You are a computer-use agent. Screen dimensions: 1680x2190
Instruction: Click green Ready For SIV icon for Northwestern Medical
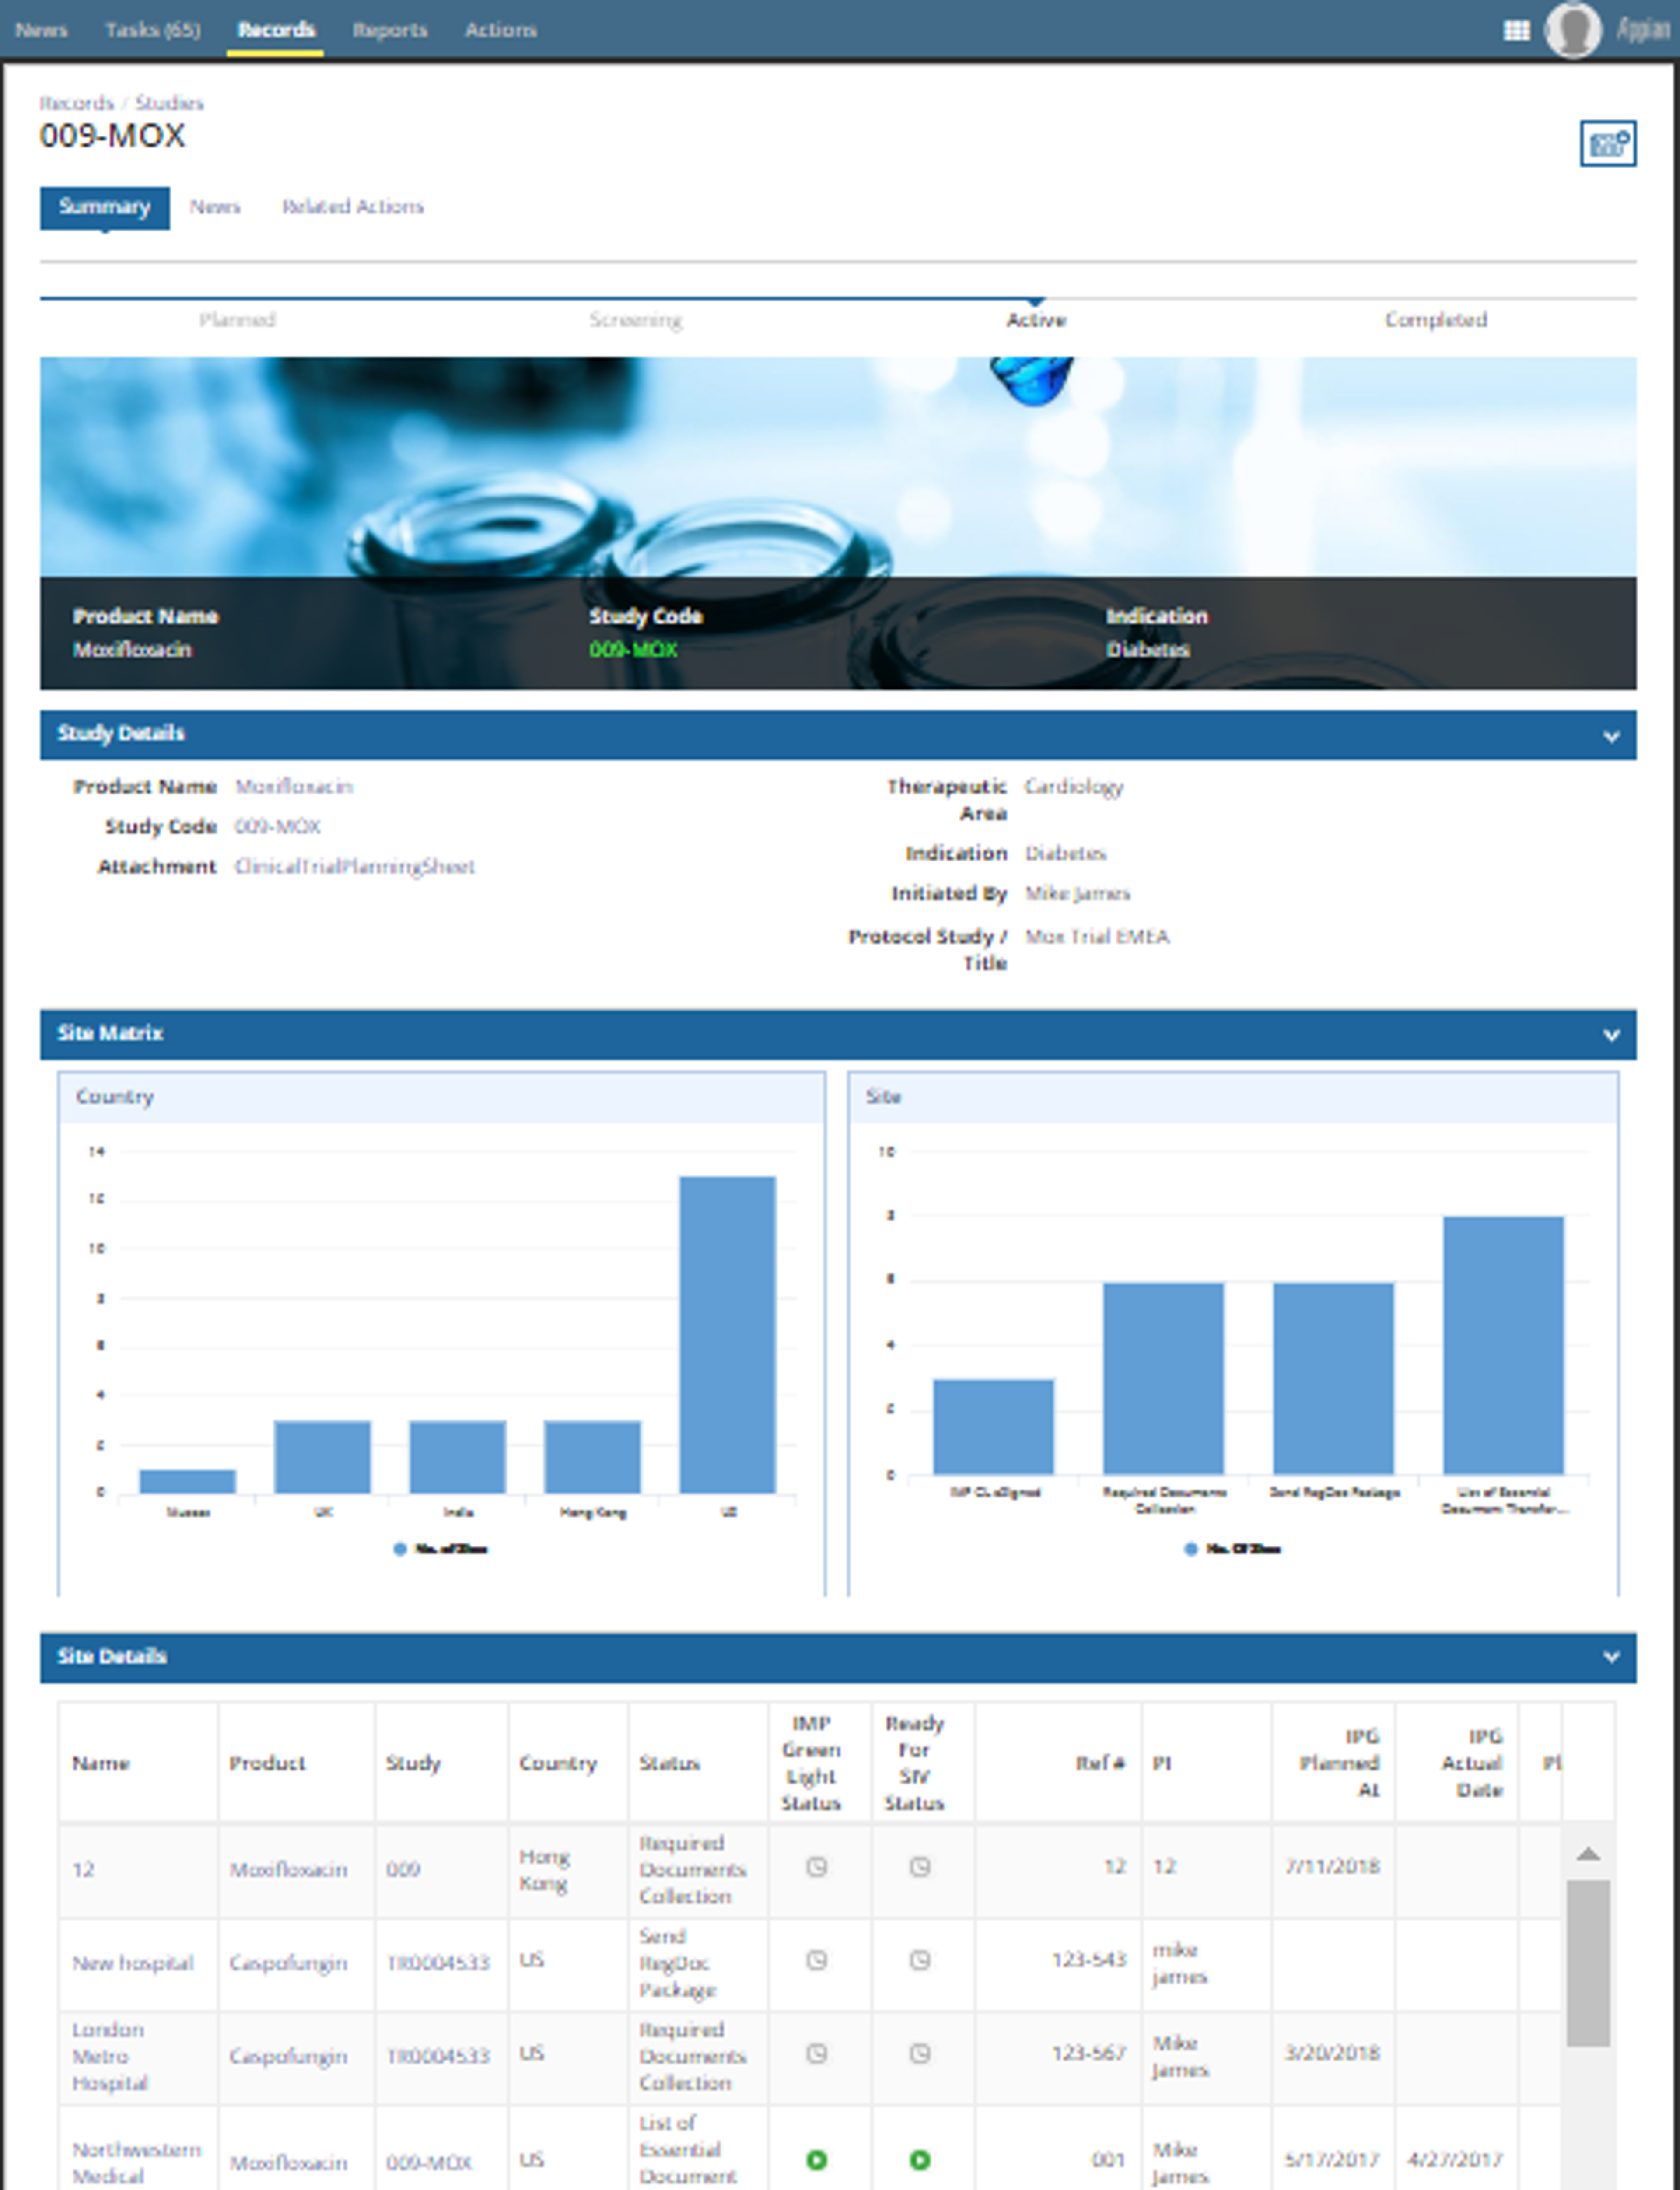tap(920, 2160)
